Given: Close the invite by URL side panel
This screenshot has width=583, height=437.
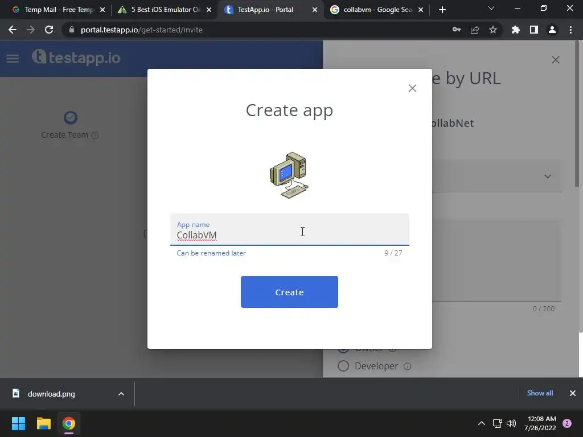Looking at the screenshot, I should 556,60.
